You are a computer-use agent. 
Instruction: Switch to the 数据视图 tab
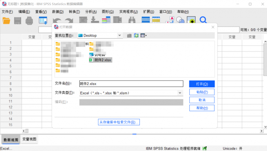pyautogui.click(x=11, y=140)
